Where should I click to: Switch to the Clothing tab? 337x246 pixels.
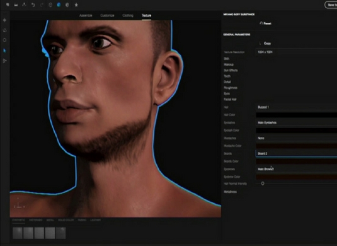[128, 16]
